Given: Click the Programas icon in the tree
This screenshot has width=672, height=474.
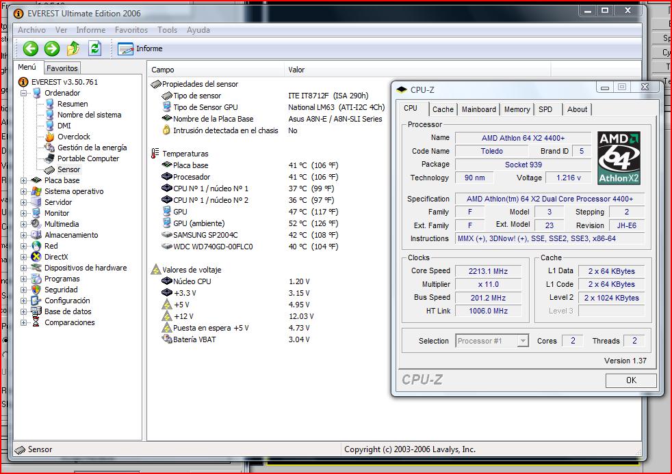Looking at the screenshot, I should point(36,279).
